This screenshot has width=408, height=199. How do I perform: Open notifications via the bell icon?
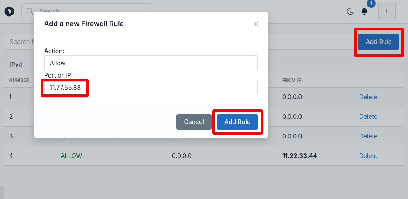click(364, 11)
